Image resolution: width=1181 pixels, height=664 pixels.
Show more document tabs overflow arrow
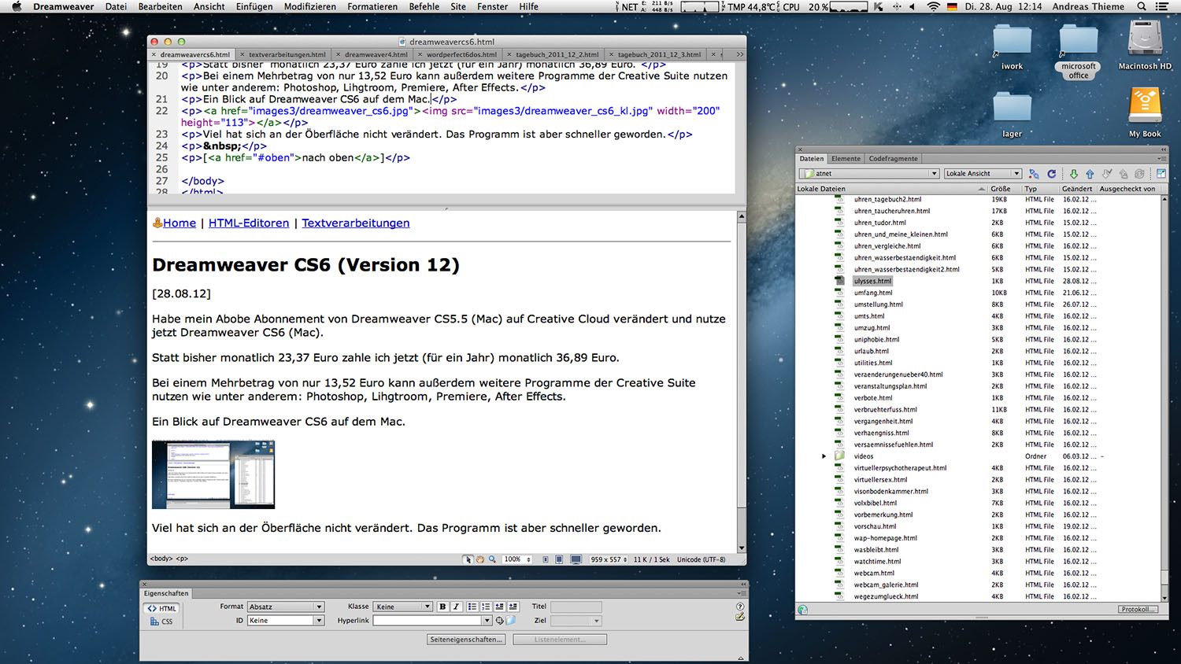739,54
